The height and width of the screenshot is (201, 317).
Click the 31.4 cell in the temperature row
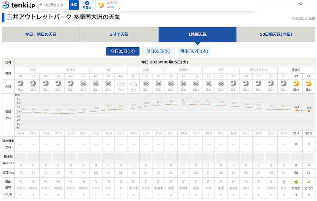(296, 134)
